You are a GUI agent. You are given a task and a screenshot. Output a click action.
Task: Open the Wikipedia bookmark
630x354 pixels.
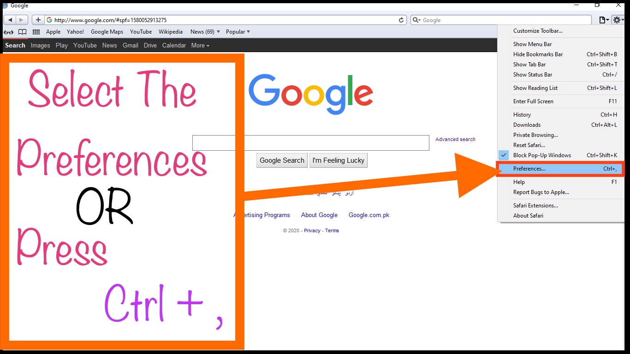tap(171, 32)
